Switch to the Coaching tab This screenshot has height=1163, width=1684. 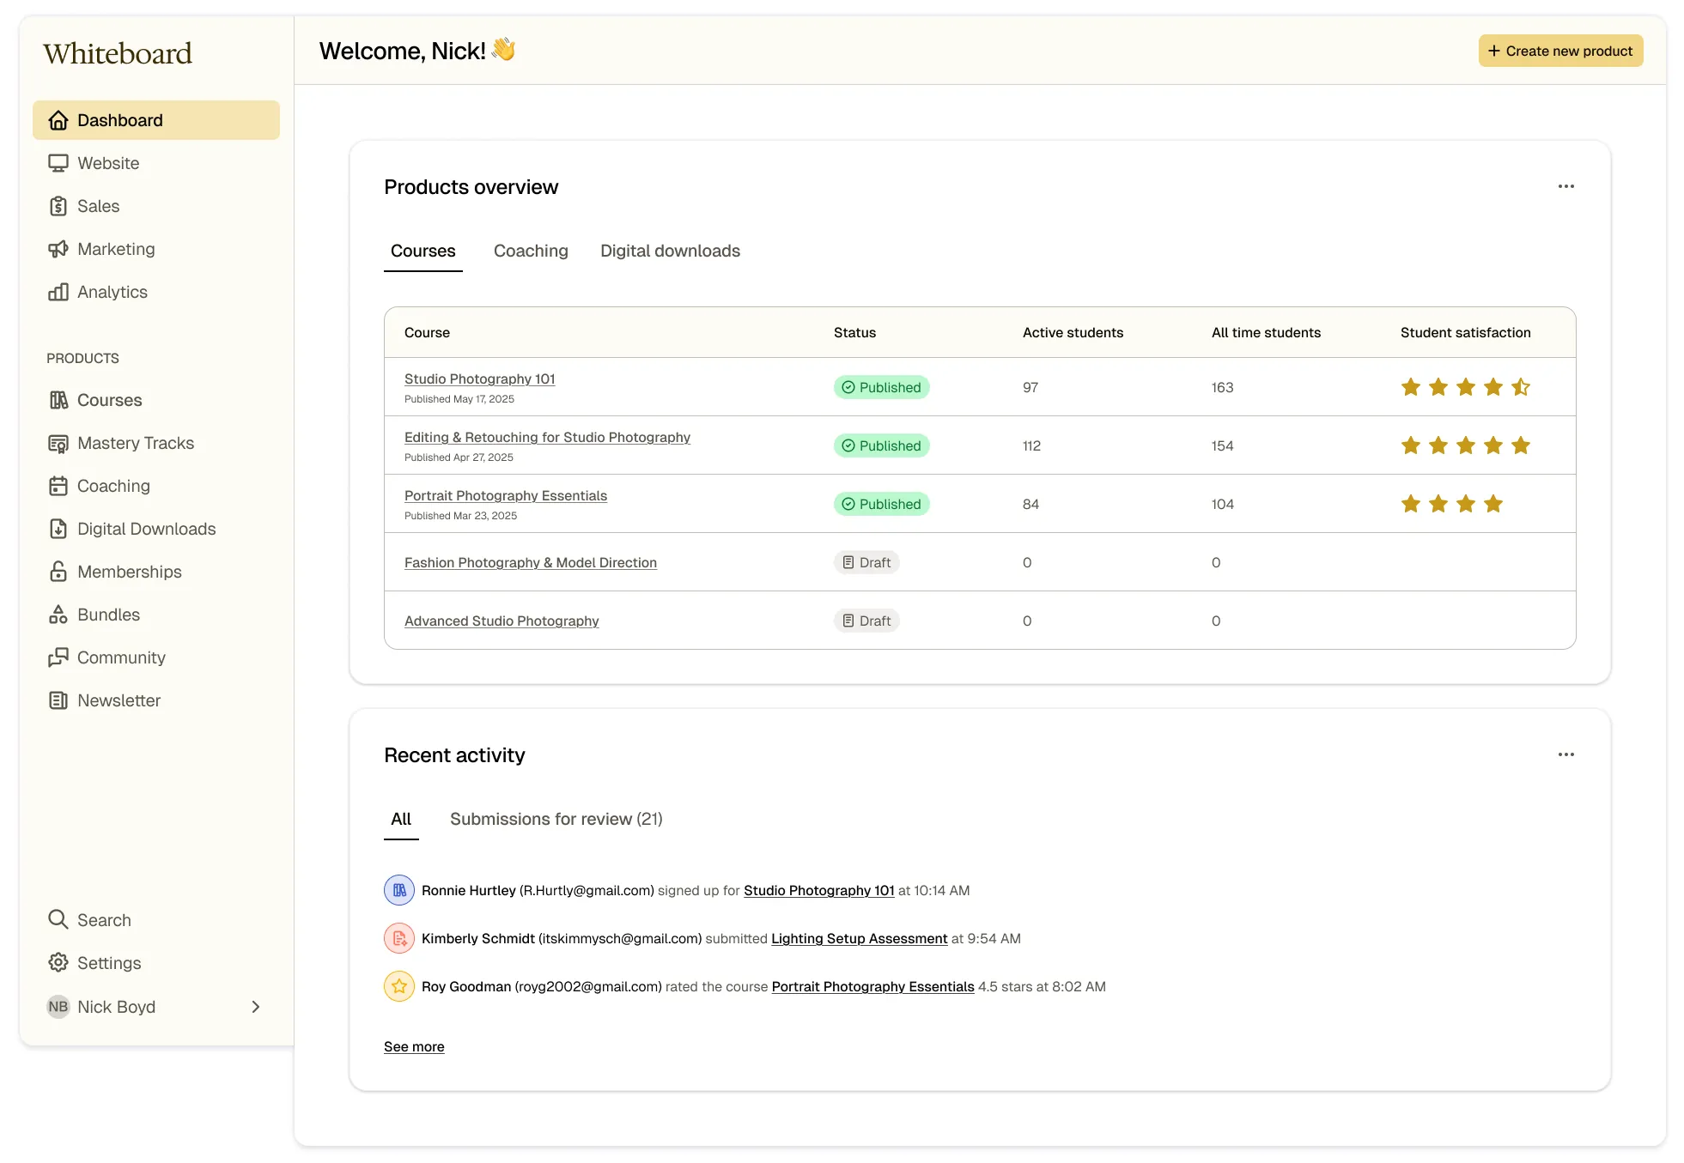coord(530,251)
